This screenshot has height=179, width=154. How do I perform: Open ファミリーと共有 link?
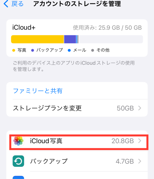coord(38,91)
